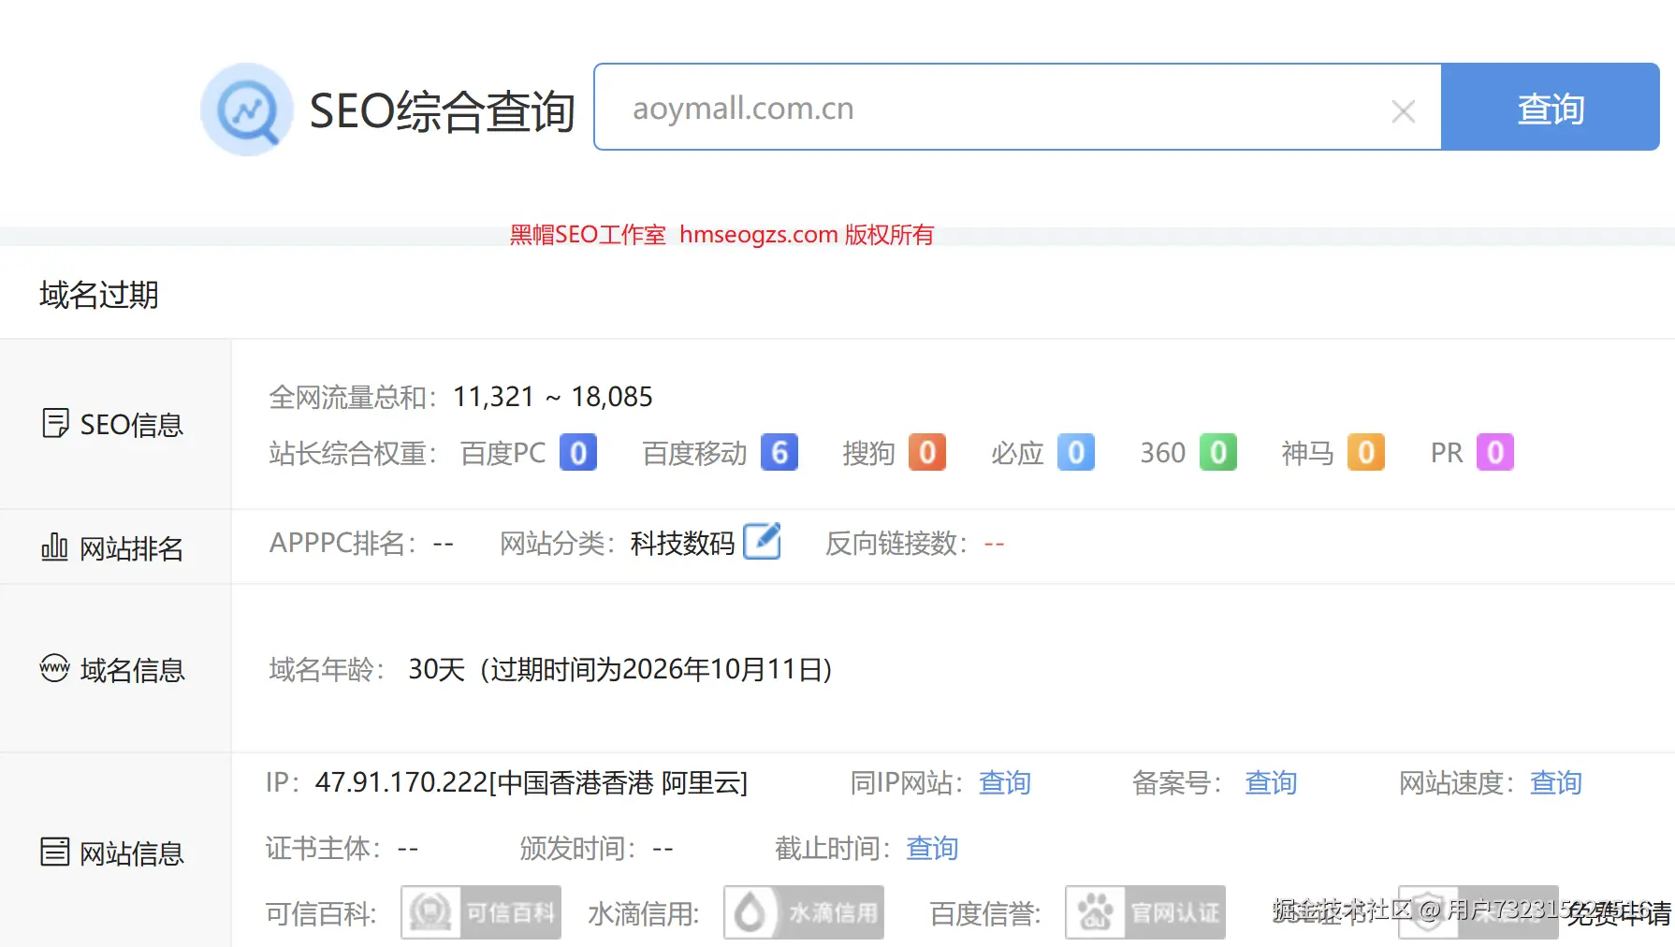Expand the 域名过期 section header
Viewport: 1675px width, 947px height.
tap(98, 294)
